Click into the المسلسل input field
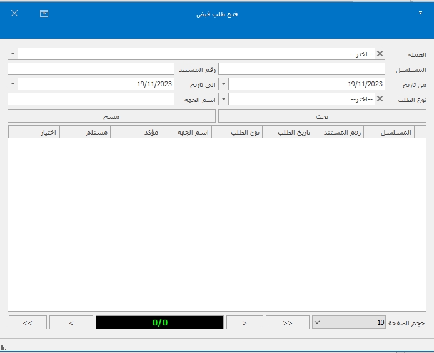 pos(301,69)
